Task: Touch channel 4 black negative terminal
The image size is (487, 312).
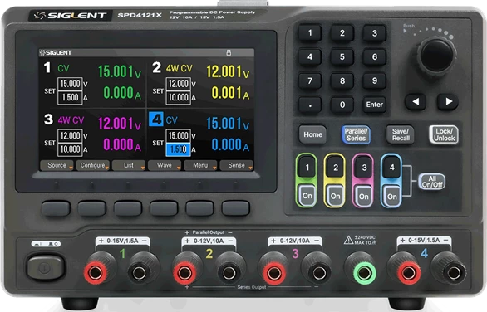Action: point(454,273)
